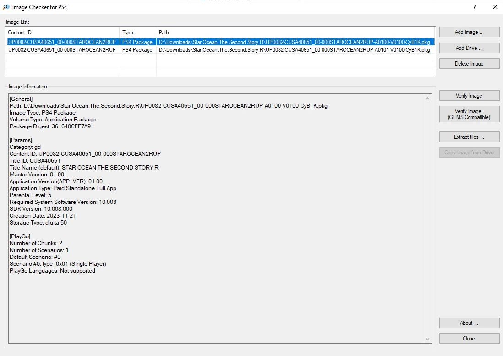Sort by the Type column header
The image size is (503, 356).
coord(138,33)
